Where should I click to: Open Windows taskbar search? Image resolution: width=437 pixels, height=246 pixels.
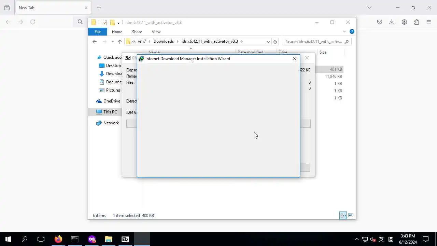click(x=25, y=239)
